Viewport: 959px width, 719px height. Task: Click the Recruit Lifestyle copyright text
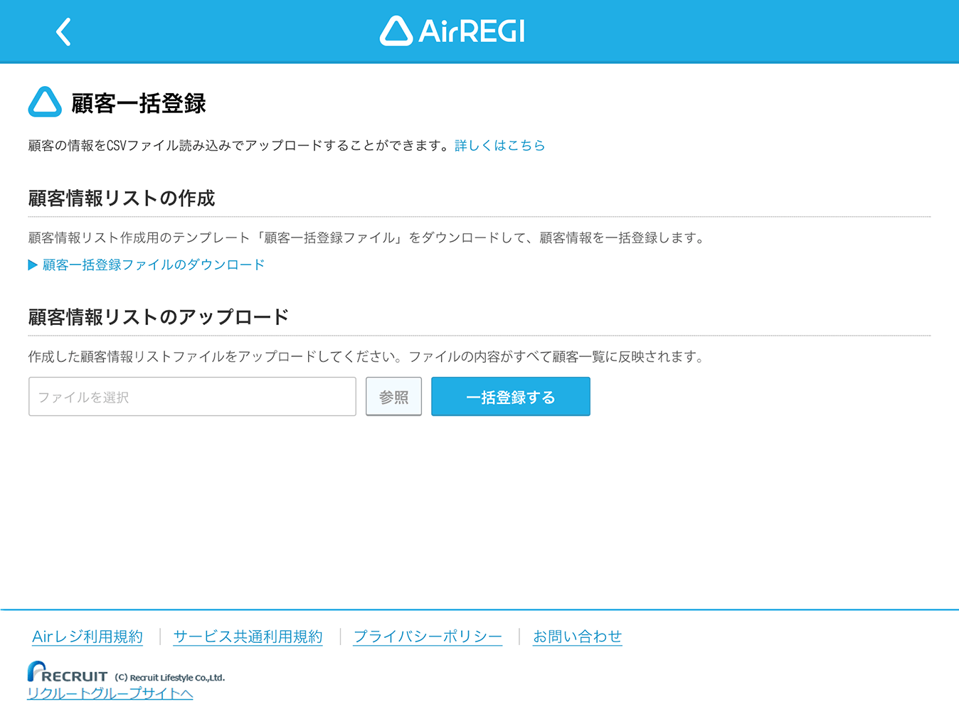(170, 678)
